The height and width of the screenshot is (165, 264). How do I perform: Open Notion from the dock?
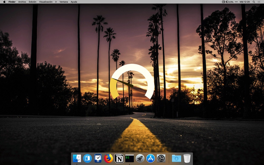(x=119, y=158)
